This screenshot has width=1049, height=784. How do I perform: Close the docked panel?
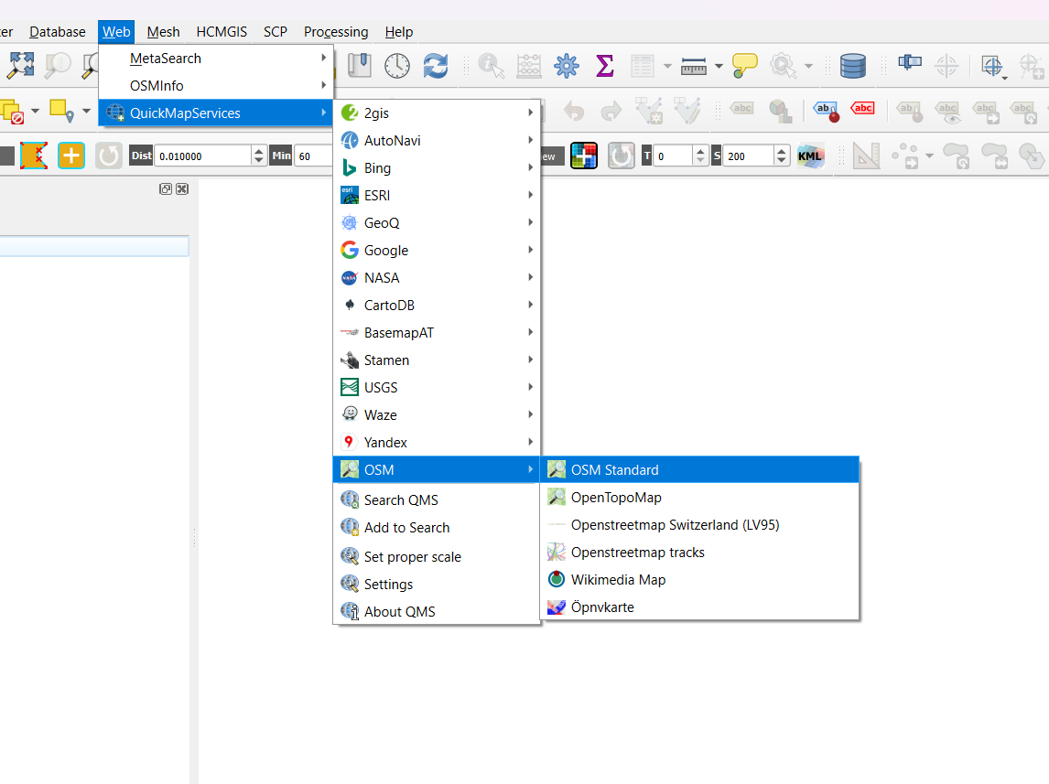point(182,189)
